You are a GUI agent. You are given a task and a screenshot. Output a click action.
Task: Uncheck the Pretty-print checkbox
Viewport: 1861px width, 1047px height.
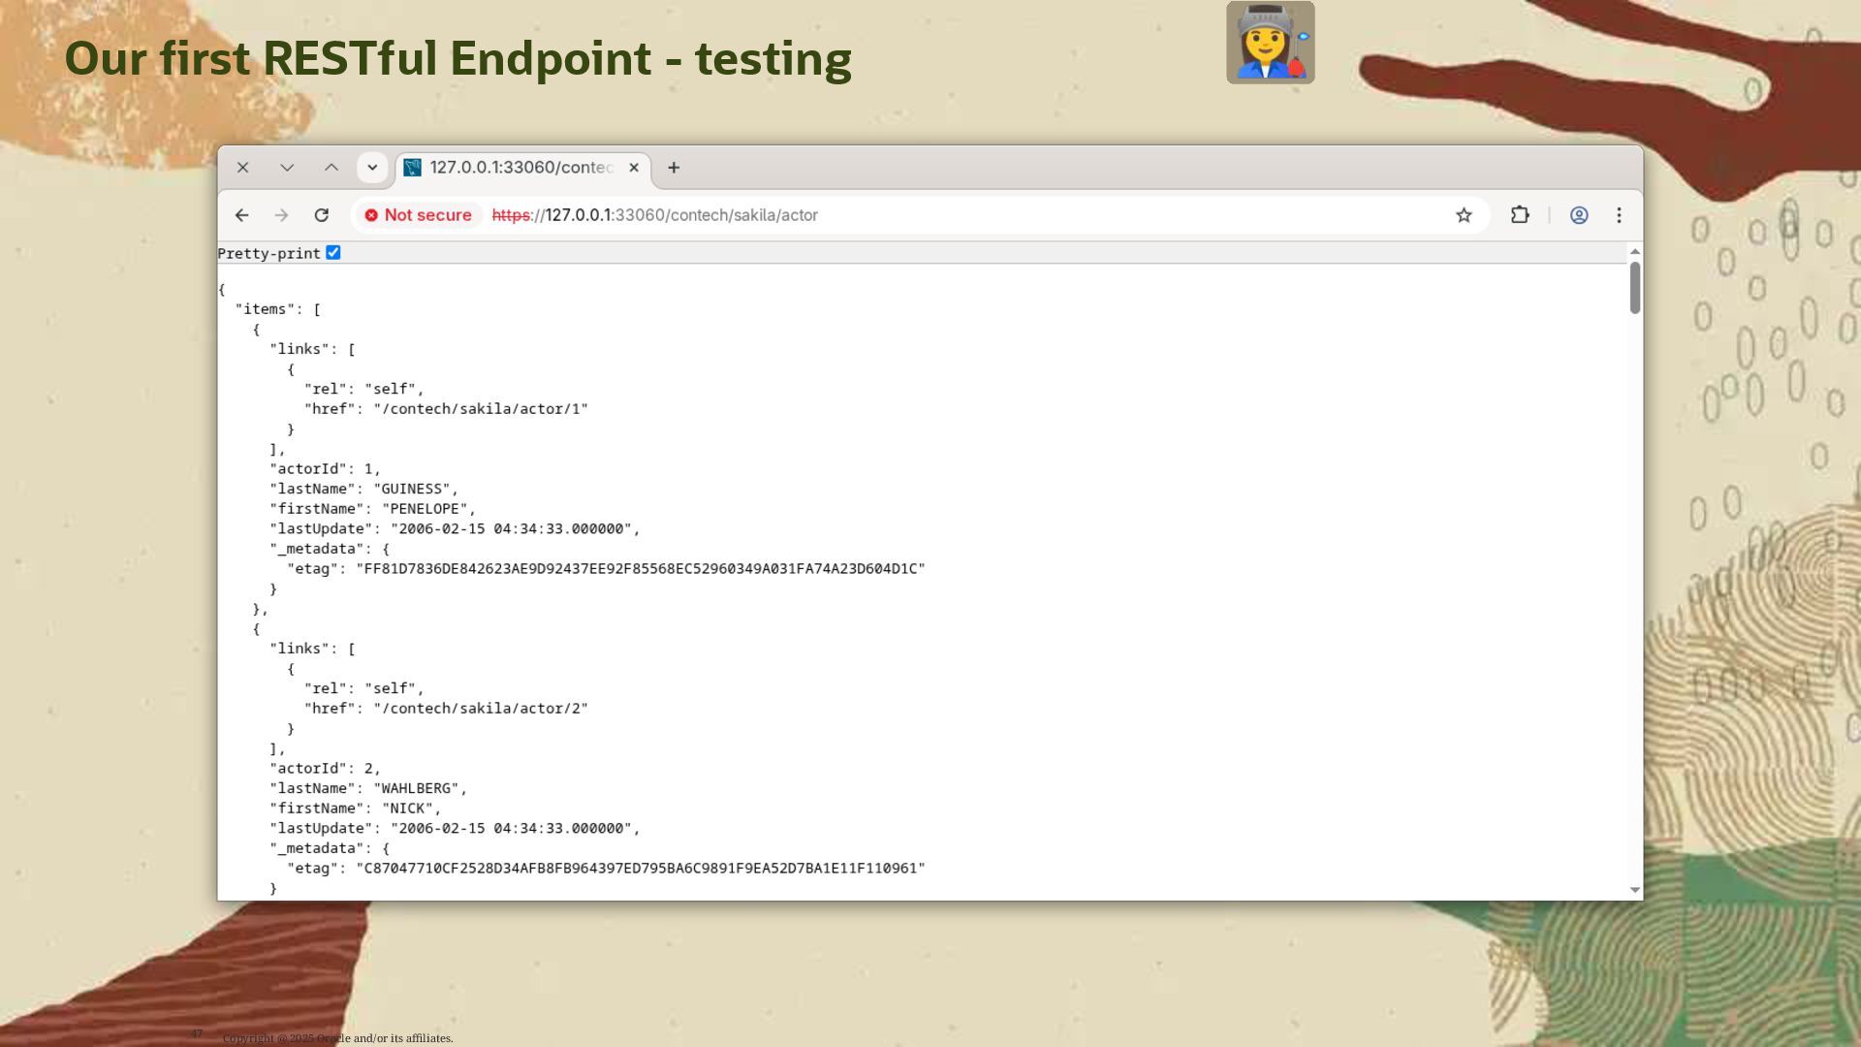pyautogui.click(x=333, y=253)
